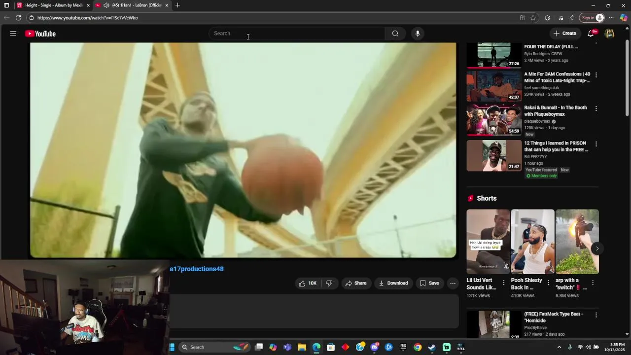Share the video
Viewport: 631px width, 355px height.
pyautogui.click(x=356, y=283)
